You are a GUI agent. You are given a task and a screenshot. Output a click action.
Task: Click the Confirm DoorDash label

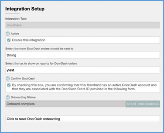[23, 78]
